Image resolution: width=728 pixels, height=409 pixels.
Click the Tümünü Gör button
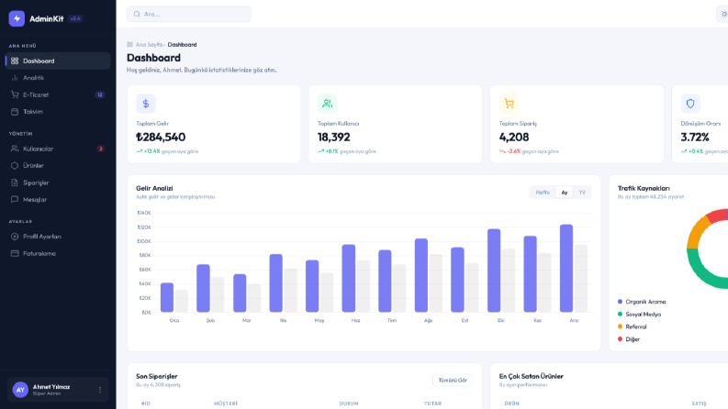(x=453, y=381)
